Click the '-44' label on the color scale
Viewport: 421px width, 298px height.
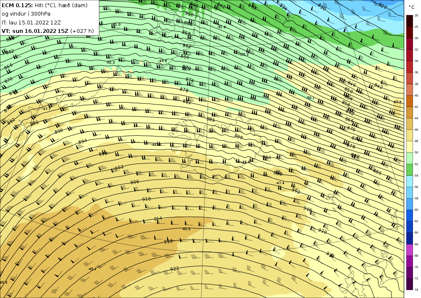tap(416, 118)
